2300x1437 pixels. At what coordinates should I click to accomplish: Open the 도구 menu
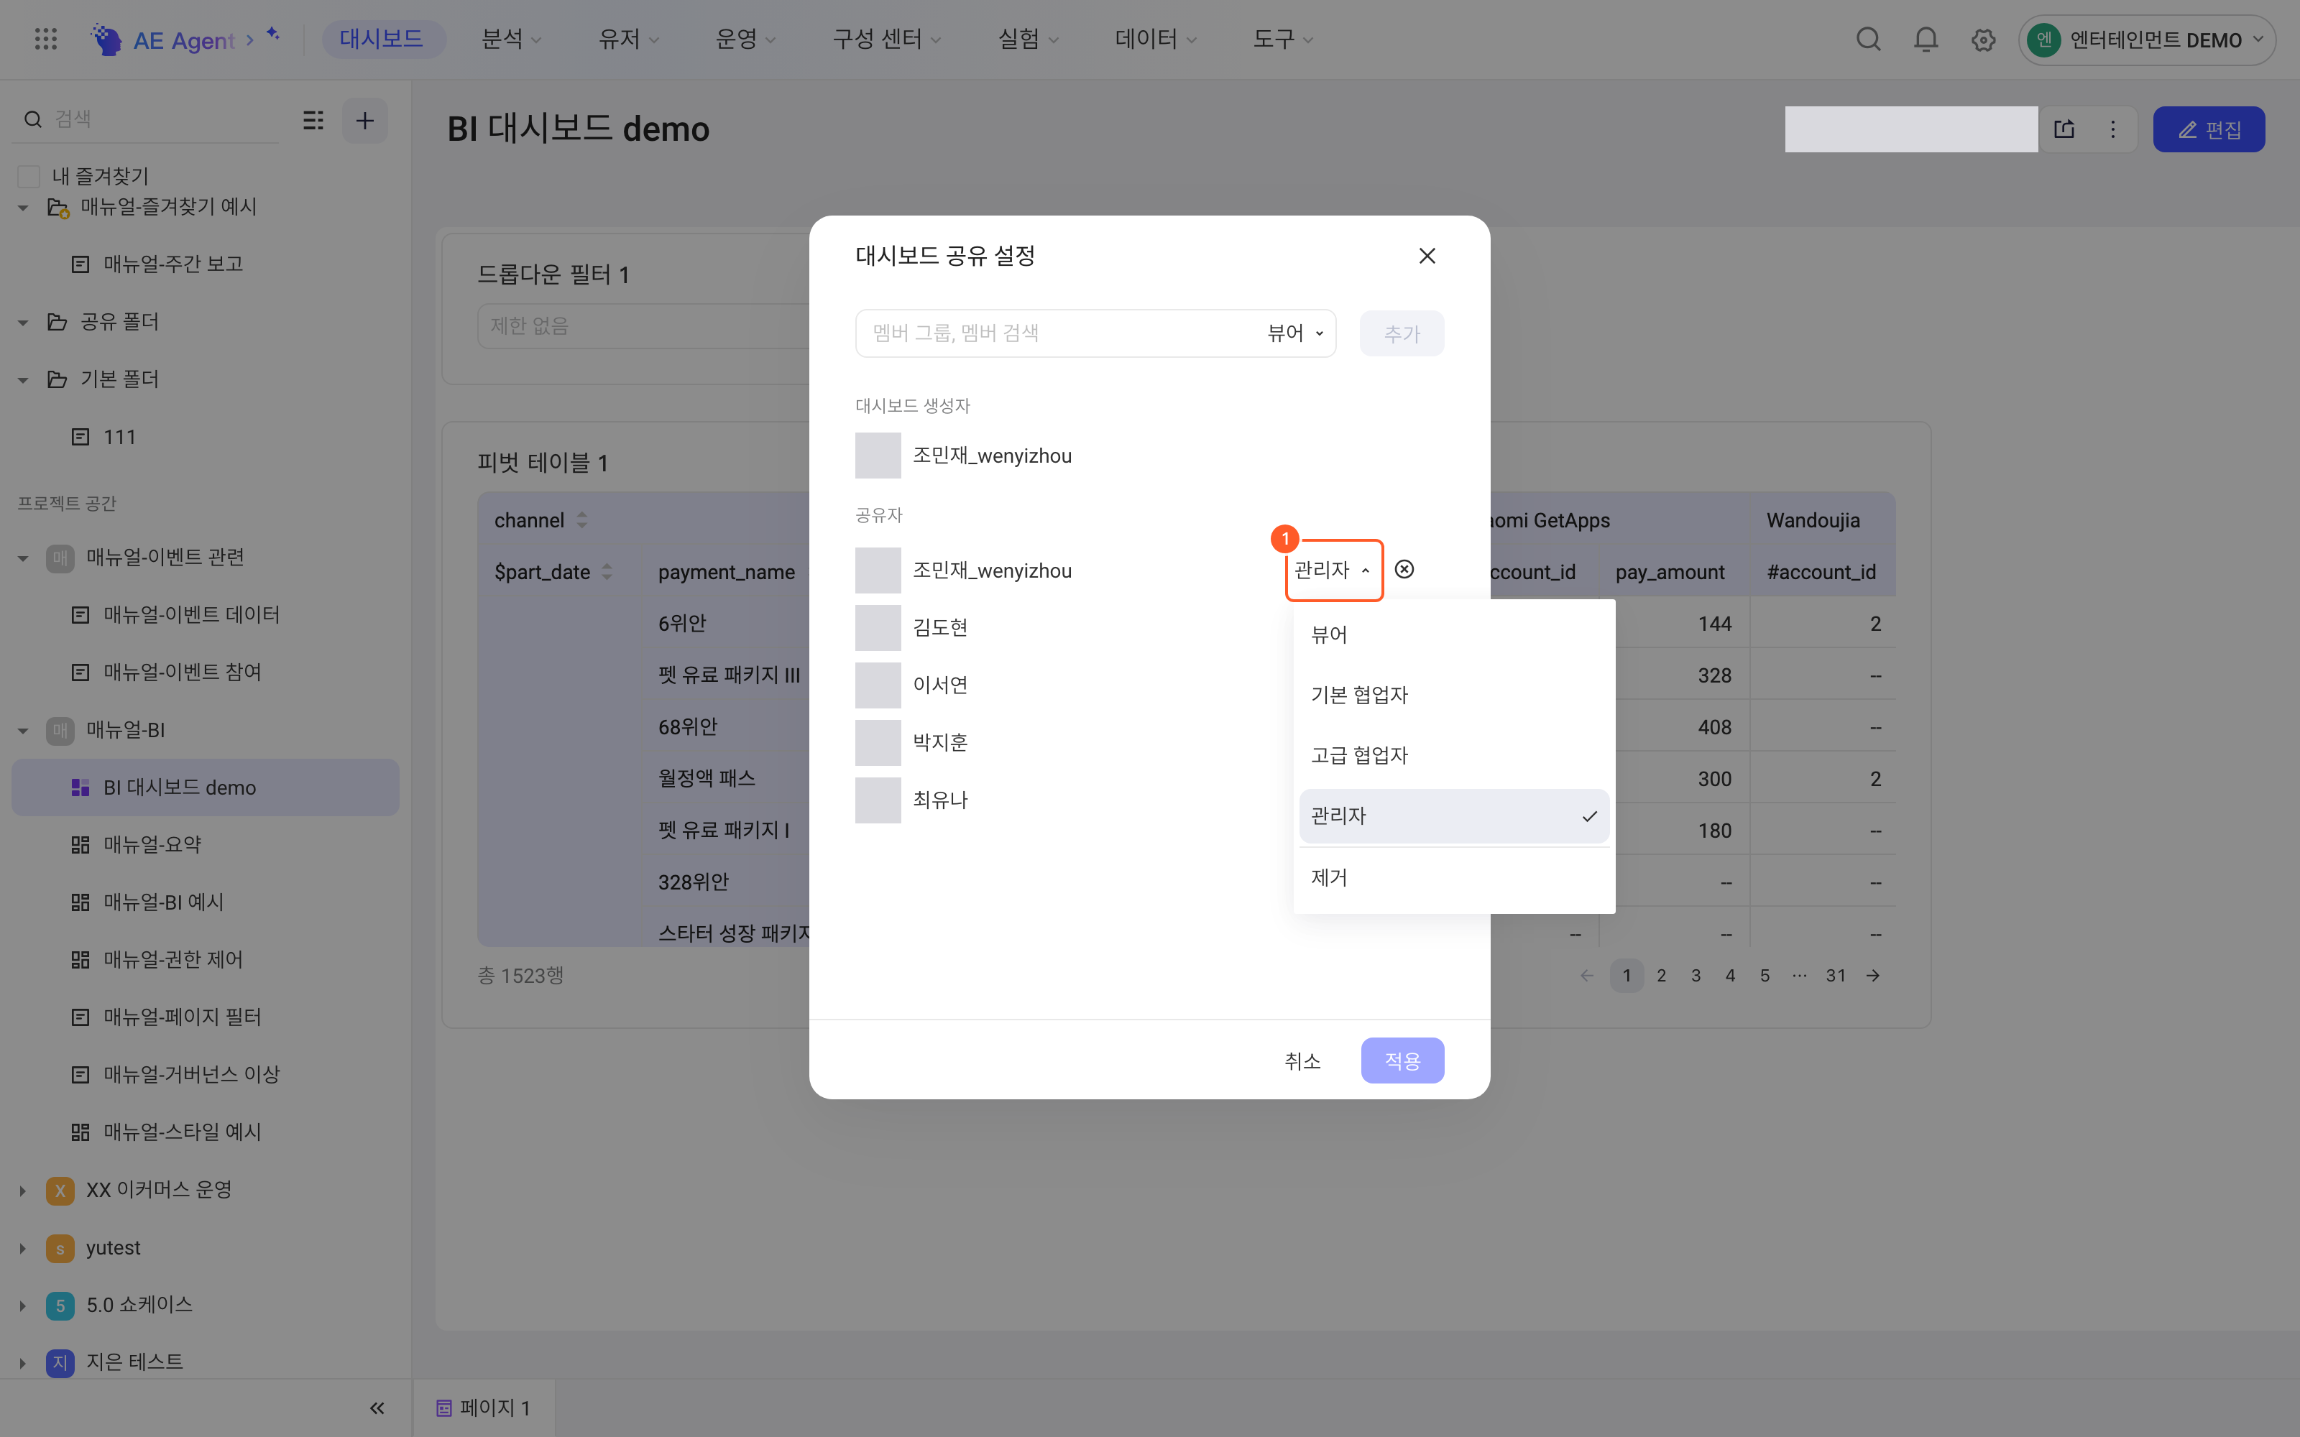1282,39
